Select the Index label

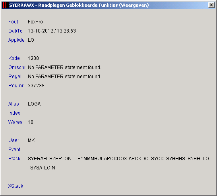[x=14, y=113]
